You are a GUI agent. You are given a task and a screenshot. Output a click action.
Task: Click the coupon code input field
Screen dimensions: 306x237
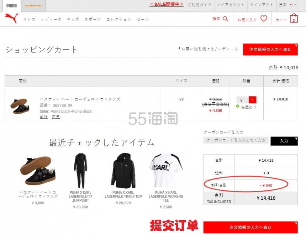click(x=236, y=140)
